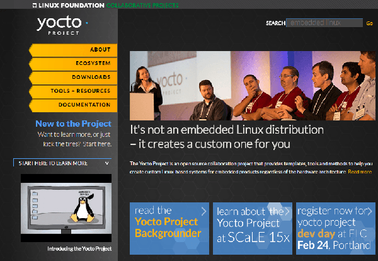
Task: Expand the Start Here To Learn More dropdown
Action: (x=62, y=163)
